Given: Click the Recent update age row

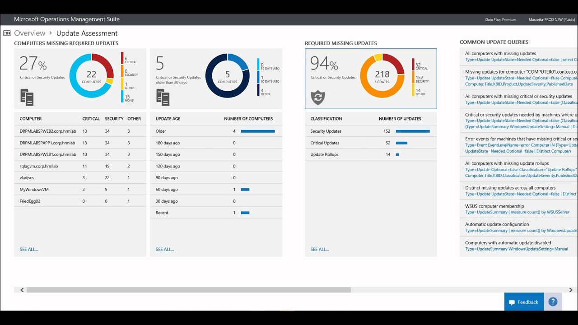Looking at the screenshot, I should click(216, 213).
